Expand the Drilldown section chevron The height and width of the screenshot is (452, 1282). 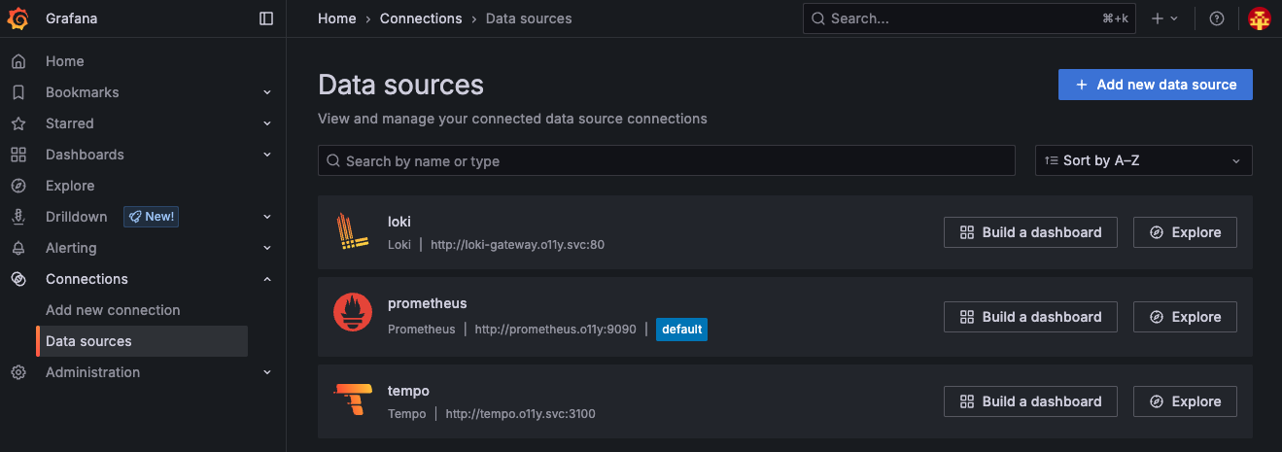point(266,217)
